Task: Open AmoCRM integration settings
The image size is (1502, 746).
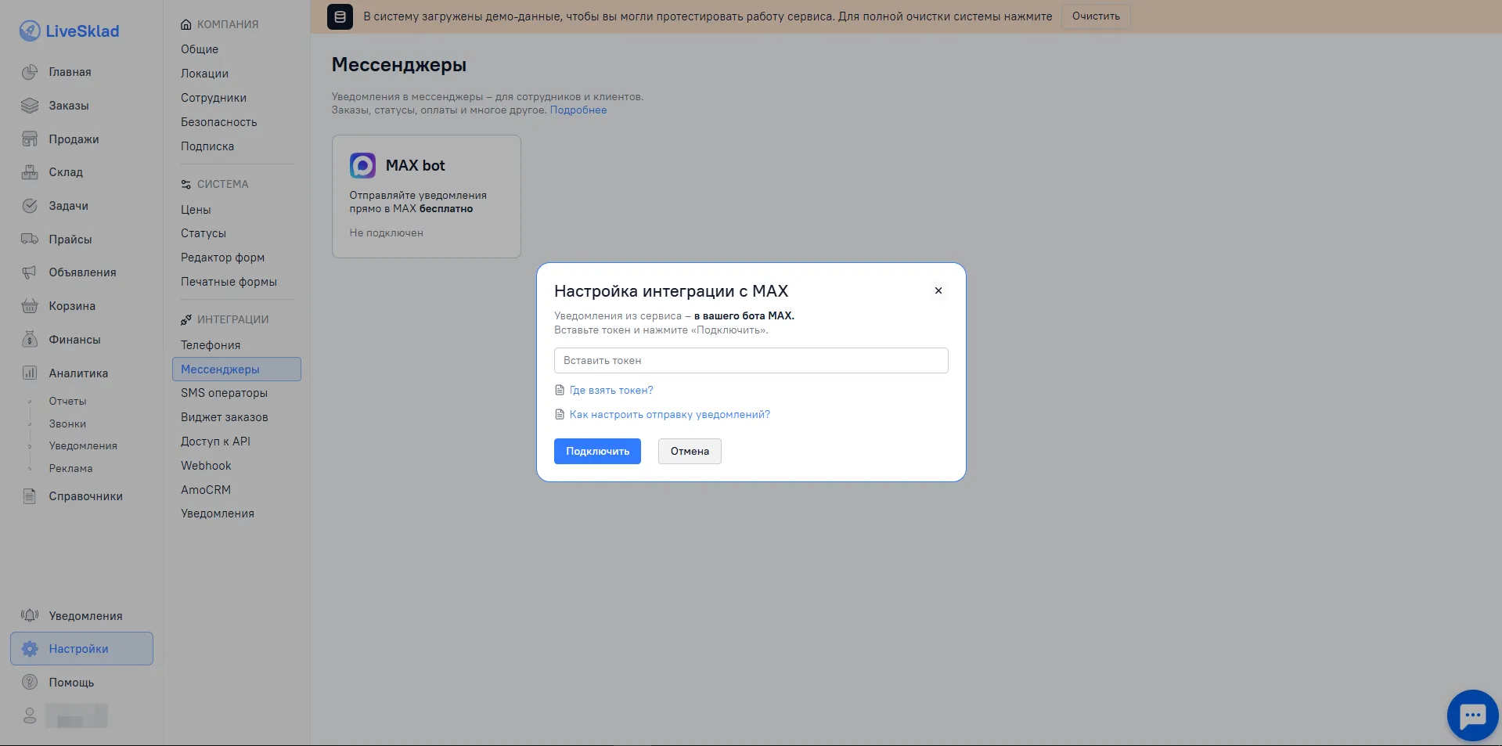Action: (x=206, y=490)
